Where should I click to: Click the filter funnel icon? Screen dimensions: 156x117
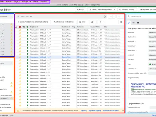18,16
